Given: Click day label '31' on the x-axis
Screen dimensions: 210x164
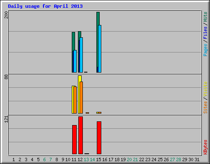Looking at the screenshot, I should [197, 159].
